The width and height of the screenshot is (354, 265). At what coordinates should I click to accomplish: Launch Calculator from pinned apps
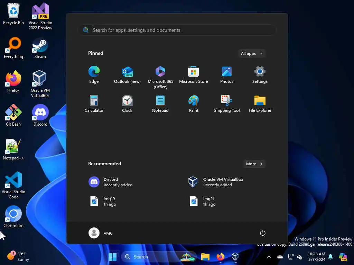coord(94,104)
